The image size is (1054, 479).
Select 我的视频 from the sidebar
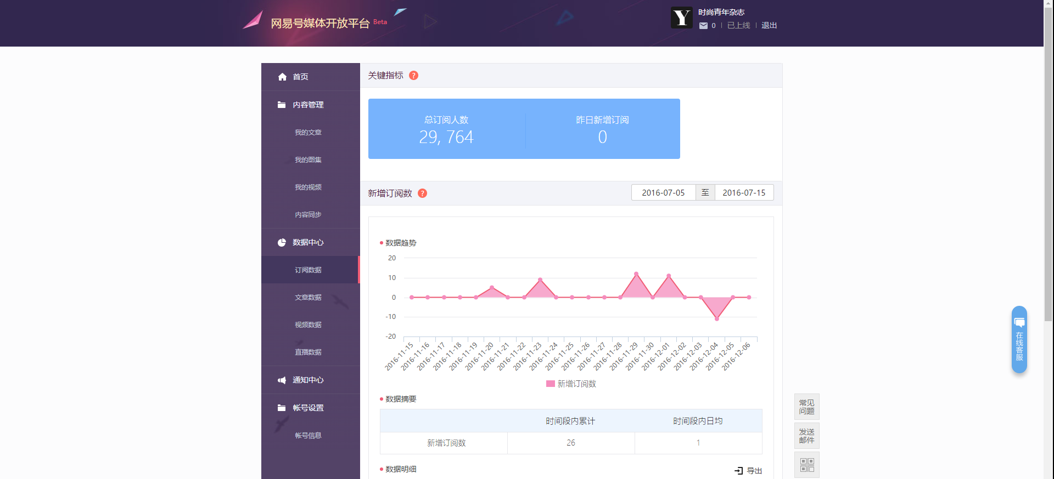click(x=308, y=187)
